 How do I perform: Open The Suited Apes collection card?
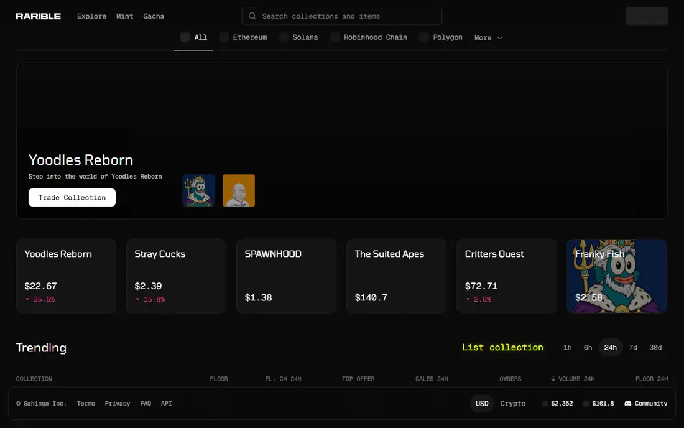[x=397, y=276]
